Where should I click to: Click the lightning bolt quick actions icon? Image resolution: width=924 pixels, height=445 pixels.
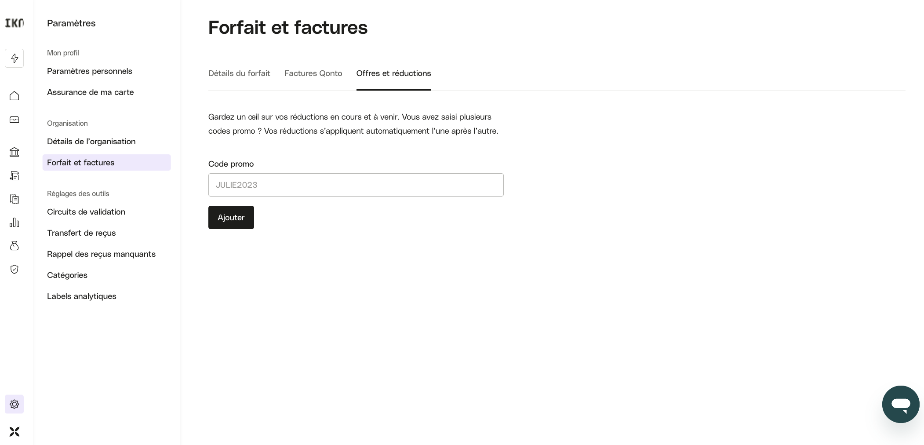[x=15, y=58]
